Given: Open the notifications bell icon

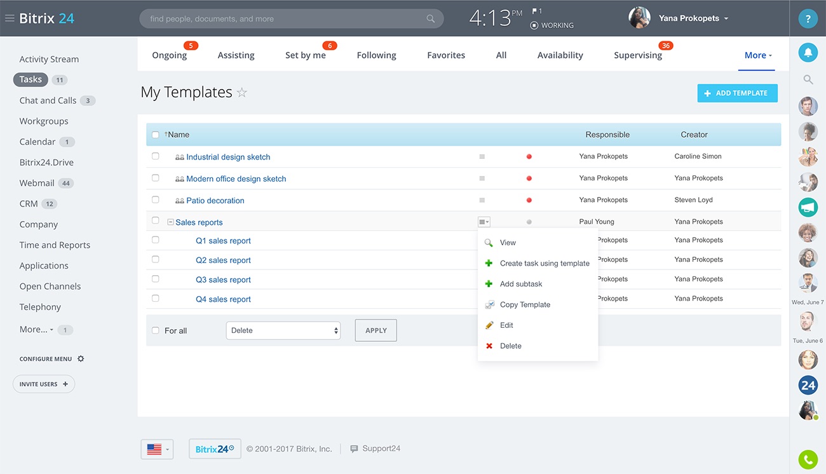Looking at the screenshot, I should [808, 53].
